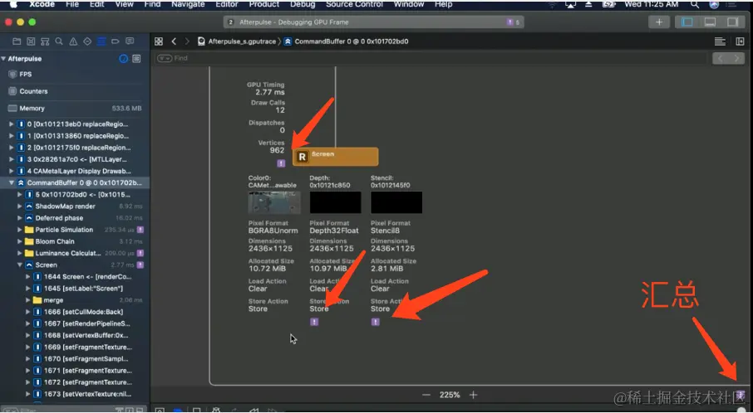The image size is (753, 413).
Task: Click the CommandBuffer 0 breadcrumb in jump bar
Action: point(346,41)
